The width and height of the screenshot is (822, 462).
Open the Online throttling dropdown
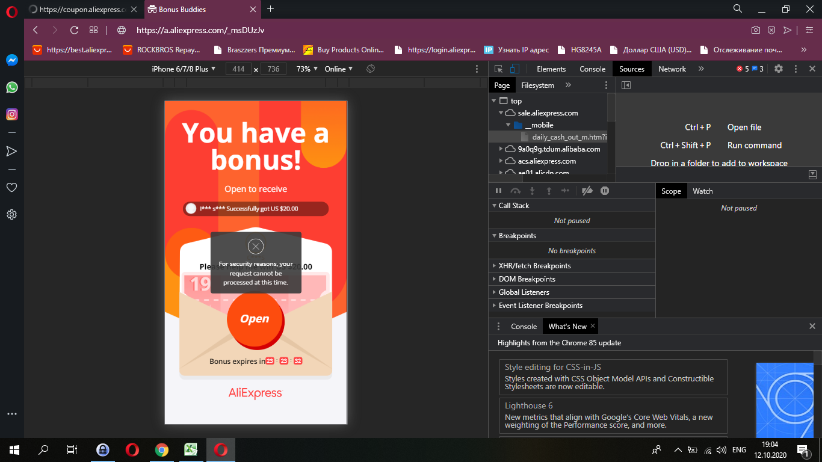[339, 69]
